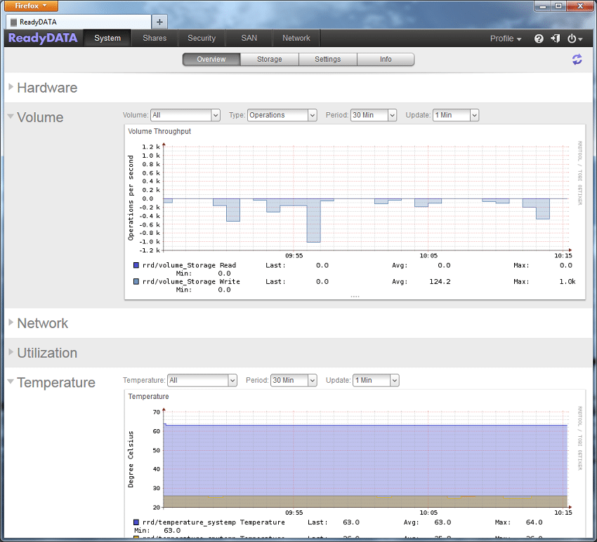Open the Firefox application menu
The width and height of the screenshot is (597, 542).
[x=32, y=6]
